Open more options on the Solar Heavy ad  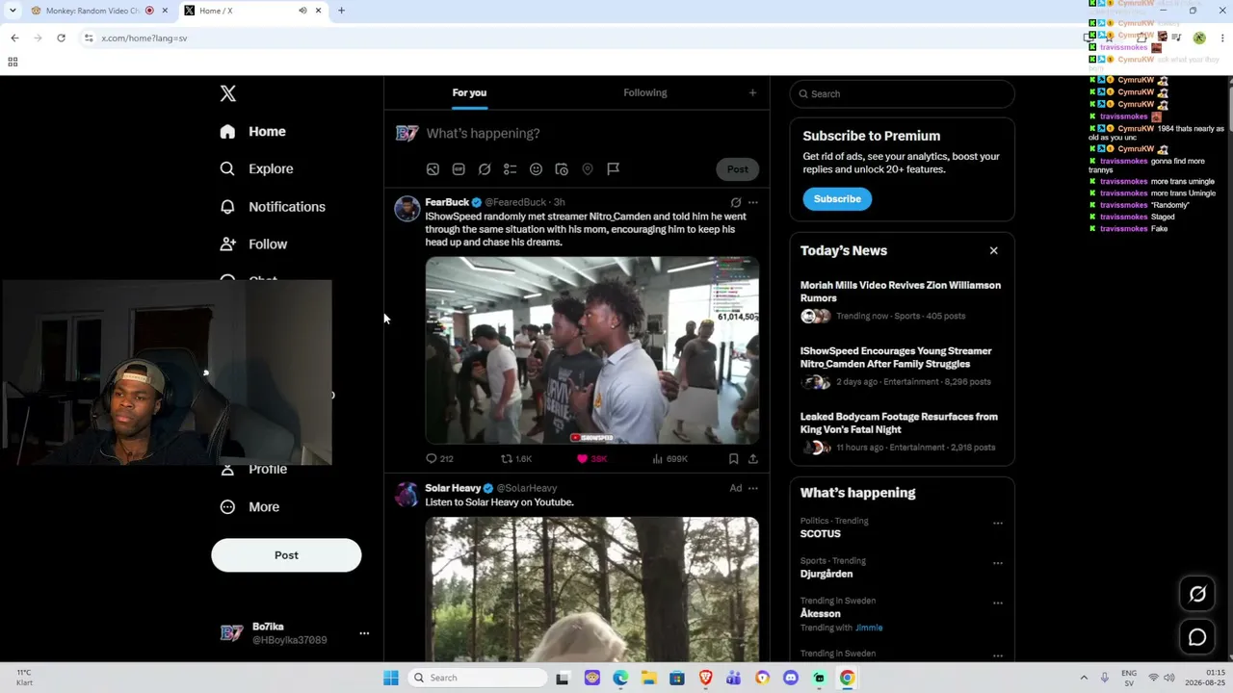click(753, 489)
